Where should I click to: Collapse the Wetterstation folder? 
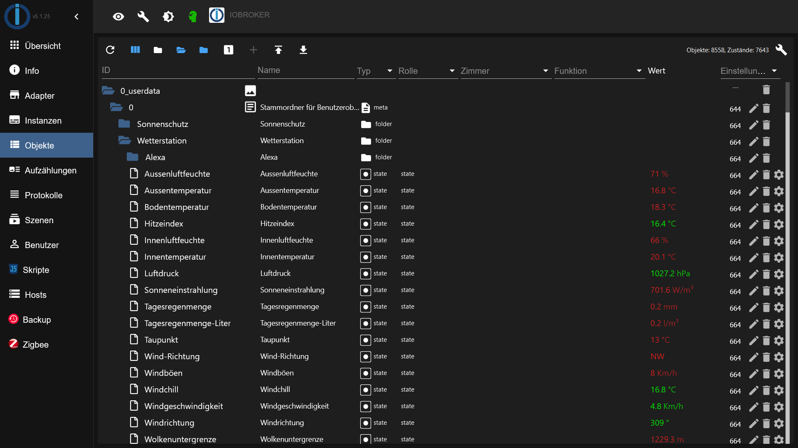[x=125, y=140]
